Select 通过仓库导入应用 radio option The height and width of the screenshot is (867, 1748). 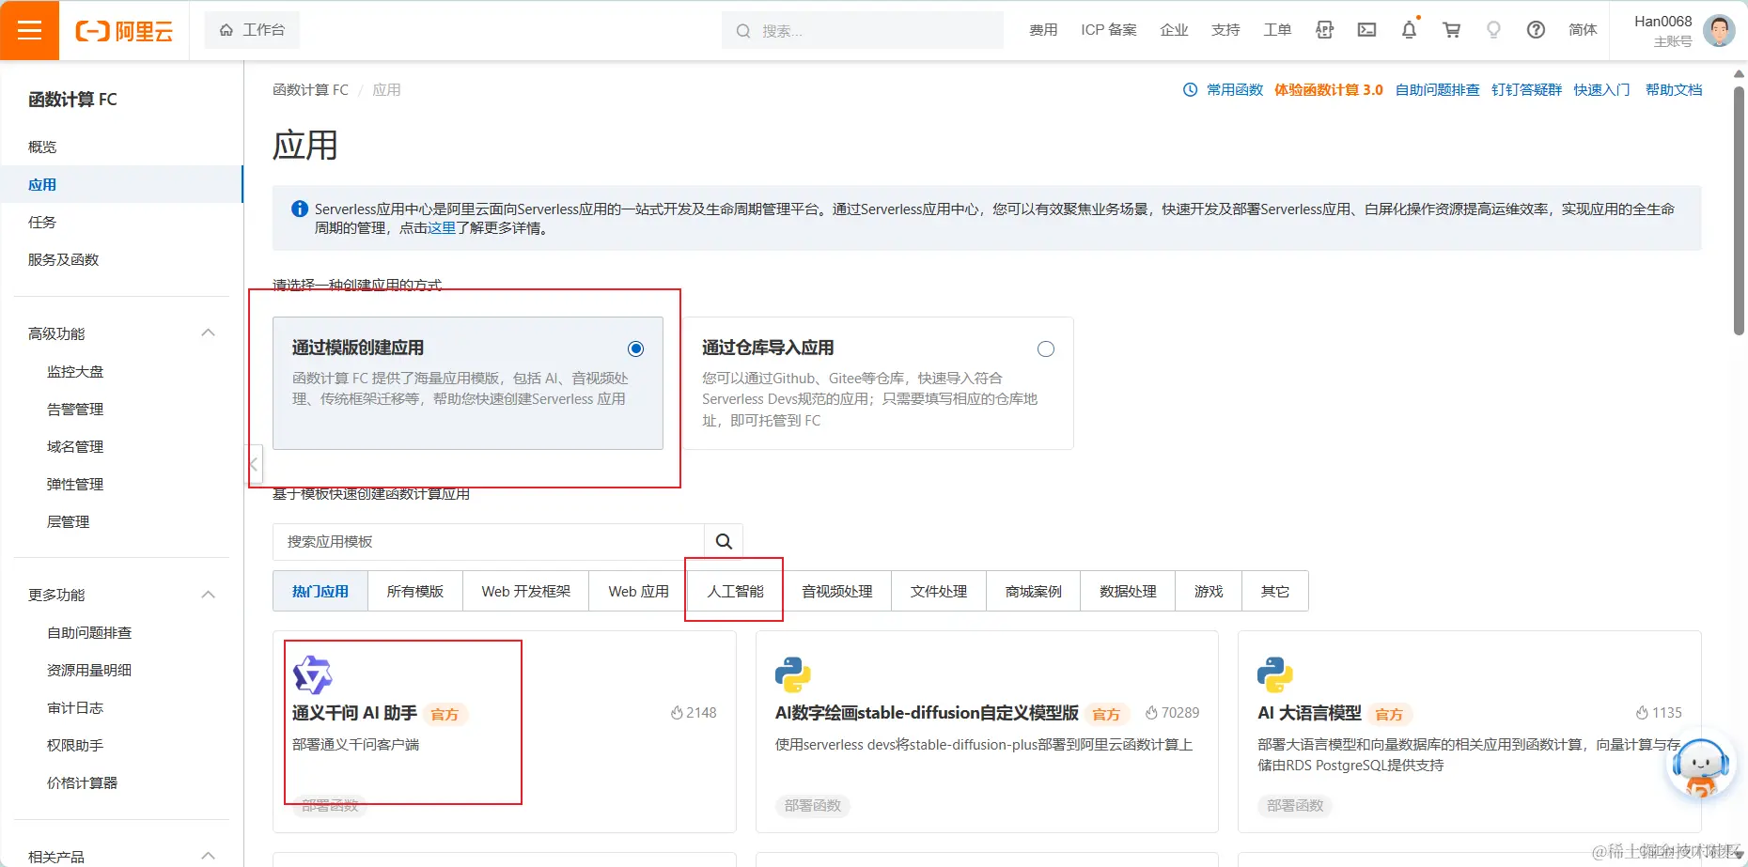click(x=1046, y=348)
